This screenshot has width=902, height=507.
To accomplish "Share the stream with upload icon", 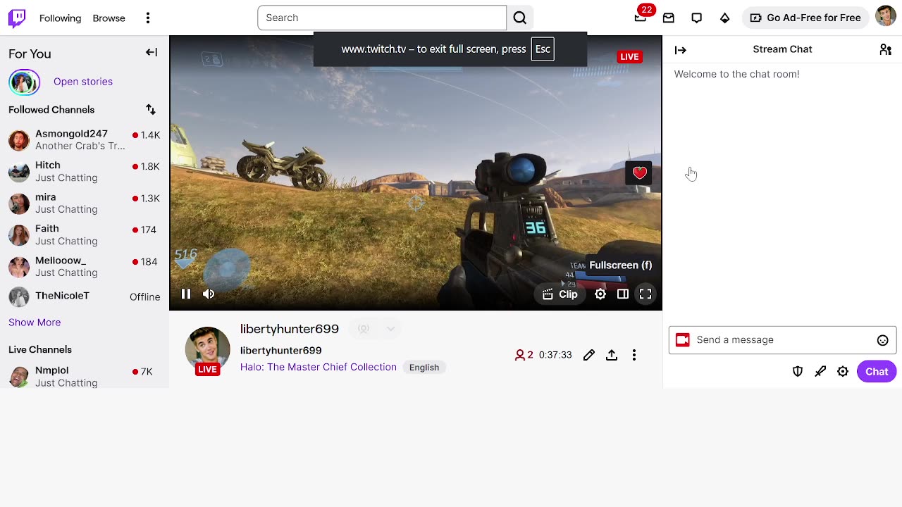I will (612, 355).
